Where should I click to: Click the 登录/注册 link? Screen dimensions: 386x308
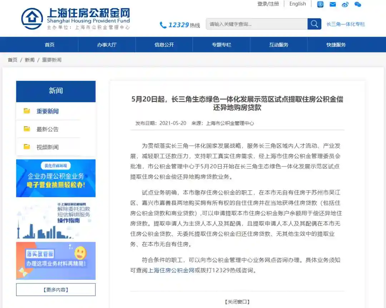pyautogui.click(x=268, y=4)
